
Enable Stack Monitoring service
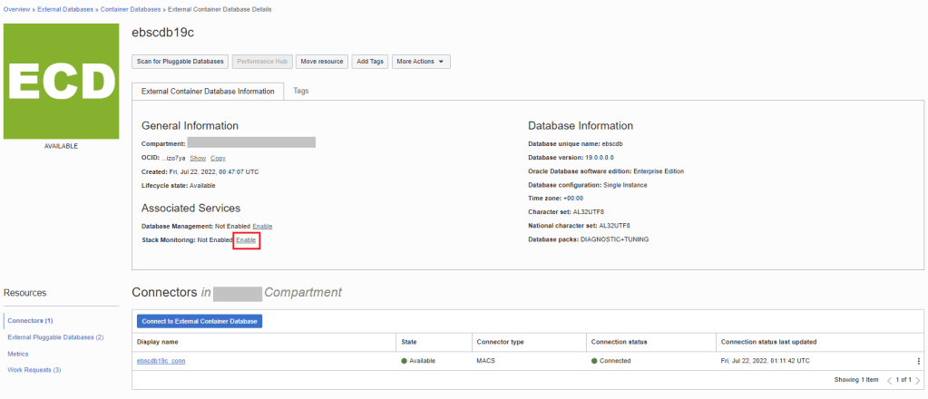pyautogui.click(x=246, y=239)
